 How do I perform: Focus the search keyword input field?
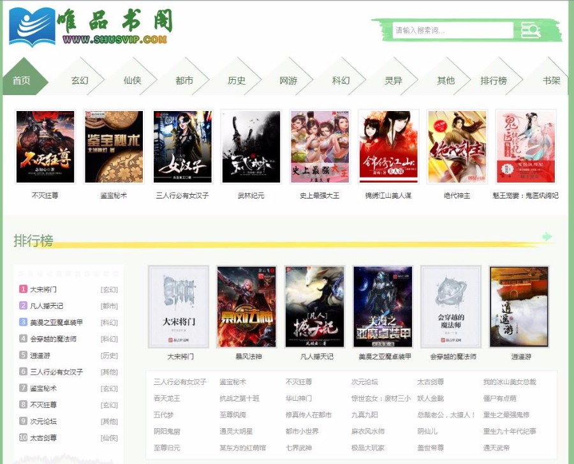pos(453,30)
